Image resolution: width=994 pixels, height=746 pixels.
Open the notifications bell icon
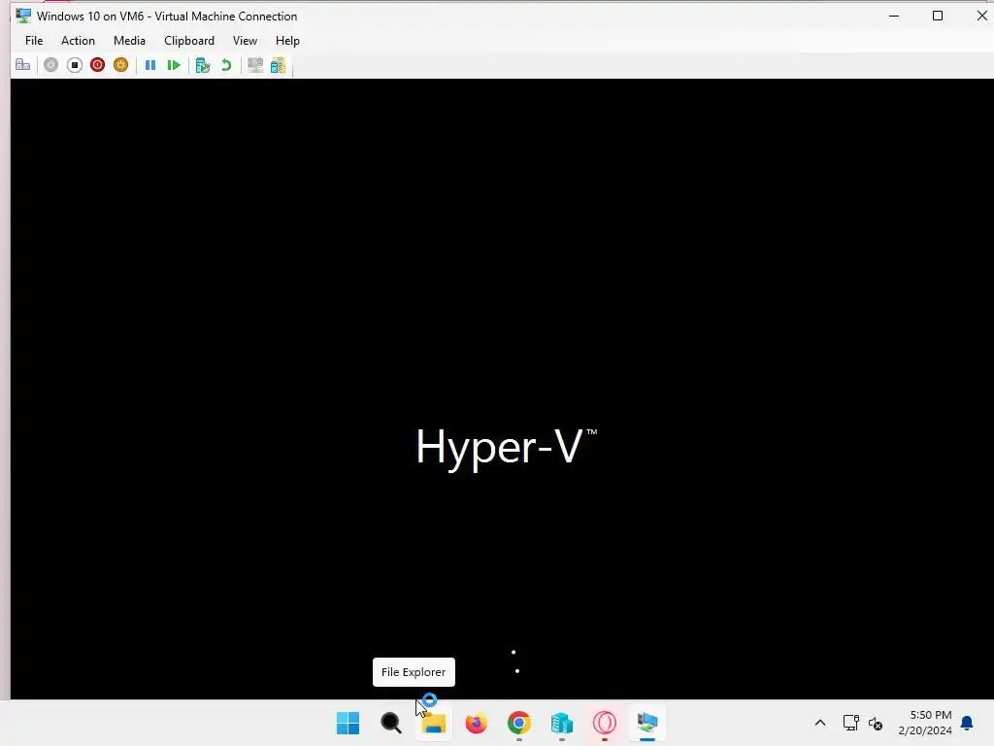(x=967, y=723)
